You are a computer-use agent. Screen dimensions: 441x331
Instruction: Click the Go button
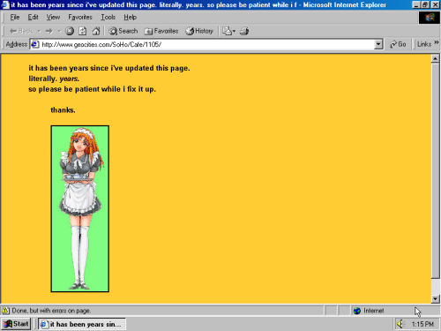pyautogui.click(x=398, y=44)
